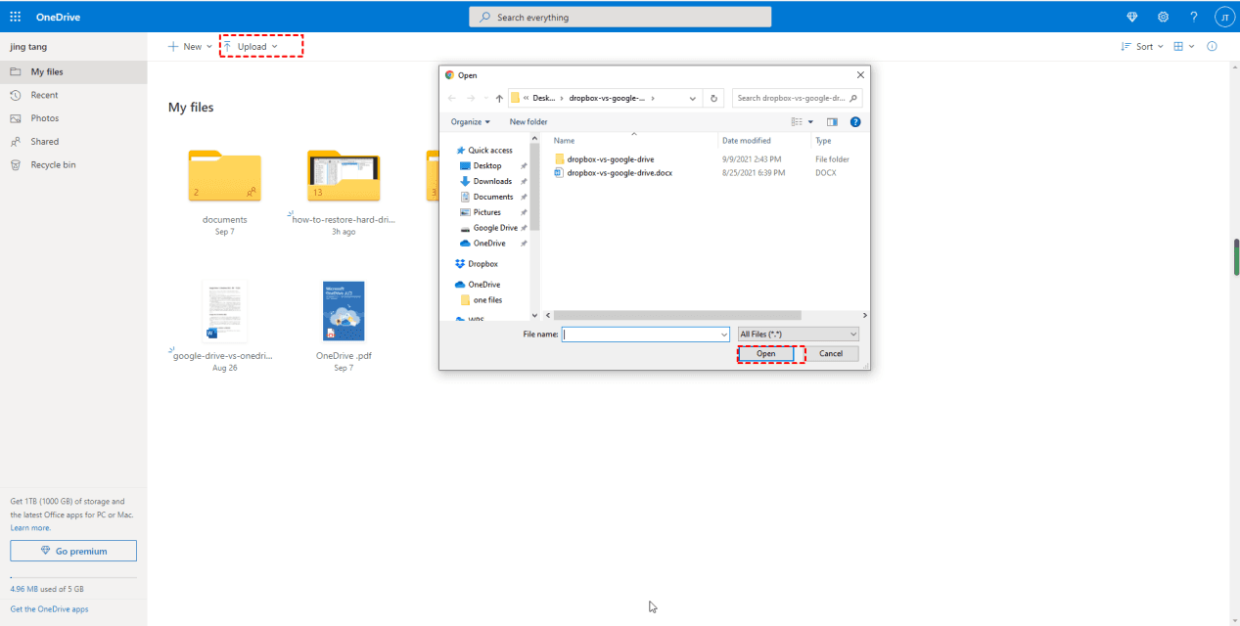Open the OneDrive app launcher grid
The image size is (1240, 626).
pos(16,17)
